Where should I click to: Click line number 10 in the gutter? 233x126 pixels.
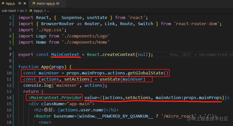[9, 73]
